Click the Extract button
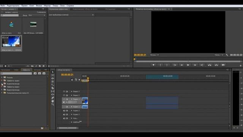Viewport: 243px width, 137px height. click(216, 65)
